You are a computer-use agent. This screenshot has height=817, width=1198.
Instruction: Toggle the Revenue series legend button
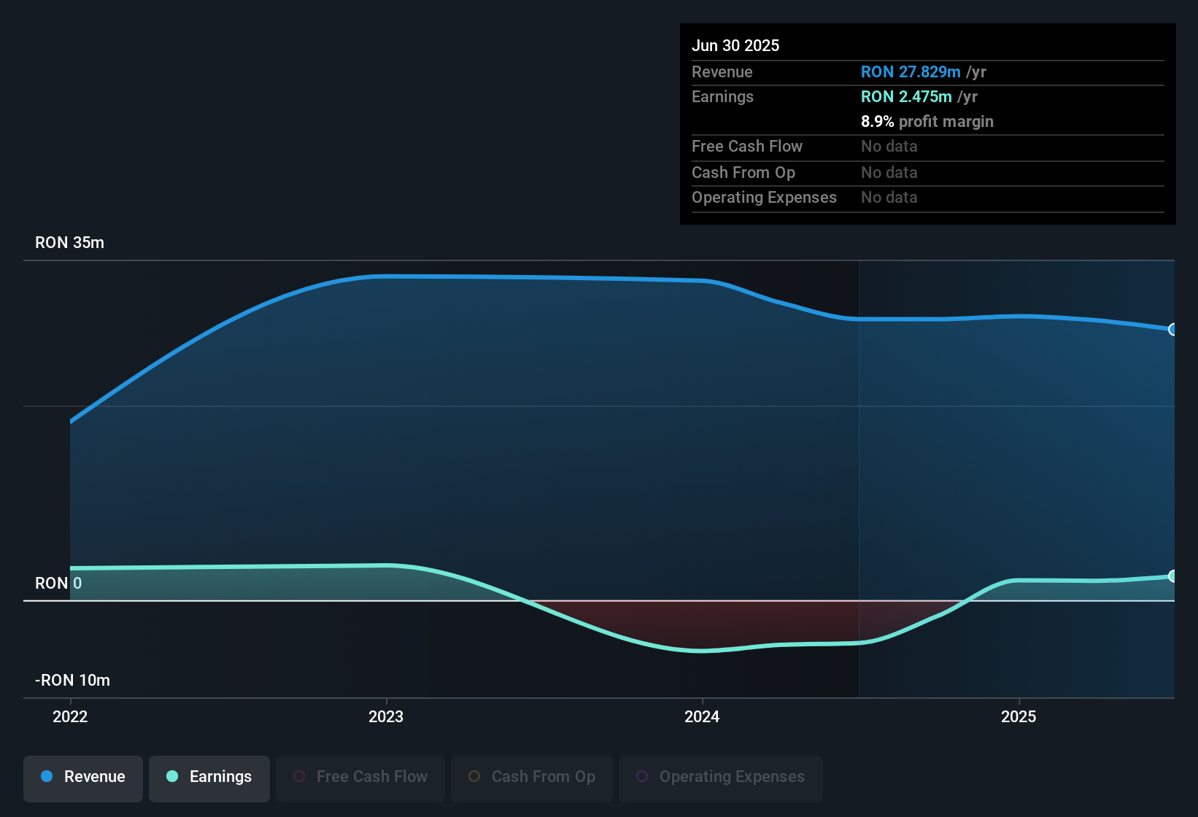point(83,778)
